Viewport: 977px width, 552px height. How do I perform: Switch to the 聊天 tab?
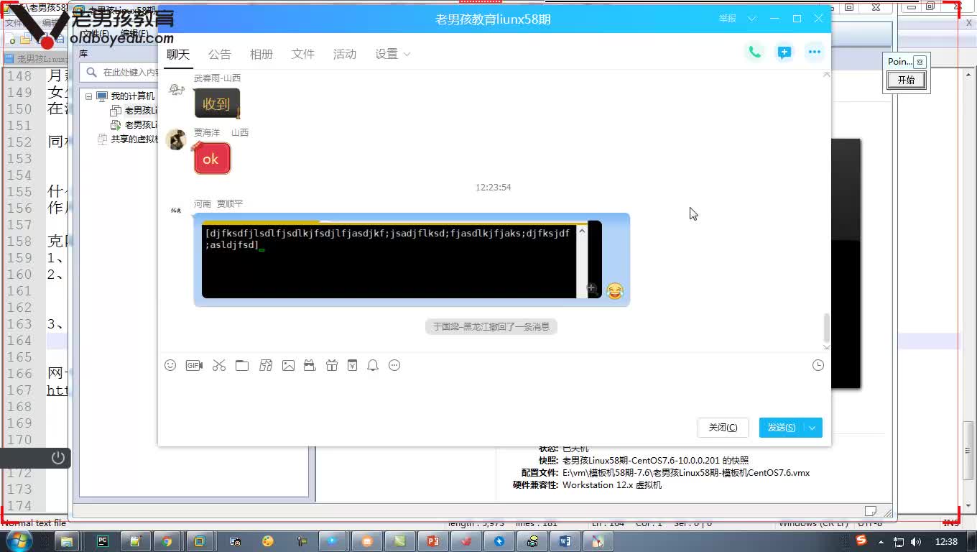tap(178, 54)
